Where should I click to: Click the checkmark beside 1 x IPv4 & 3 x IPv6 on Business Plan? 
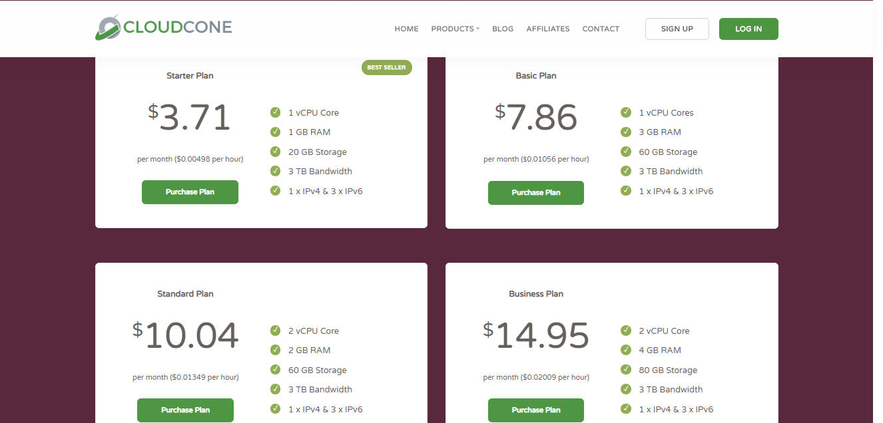[626, 409]
